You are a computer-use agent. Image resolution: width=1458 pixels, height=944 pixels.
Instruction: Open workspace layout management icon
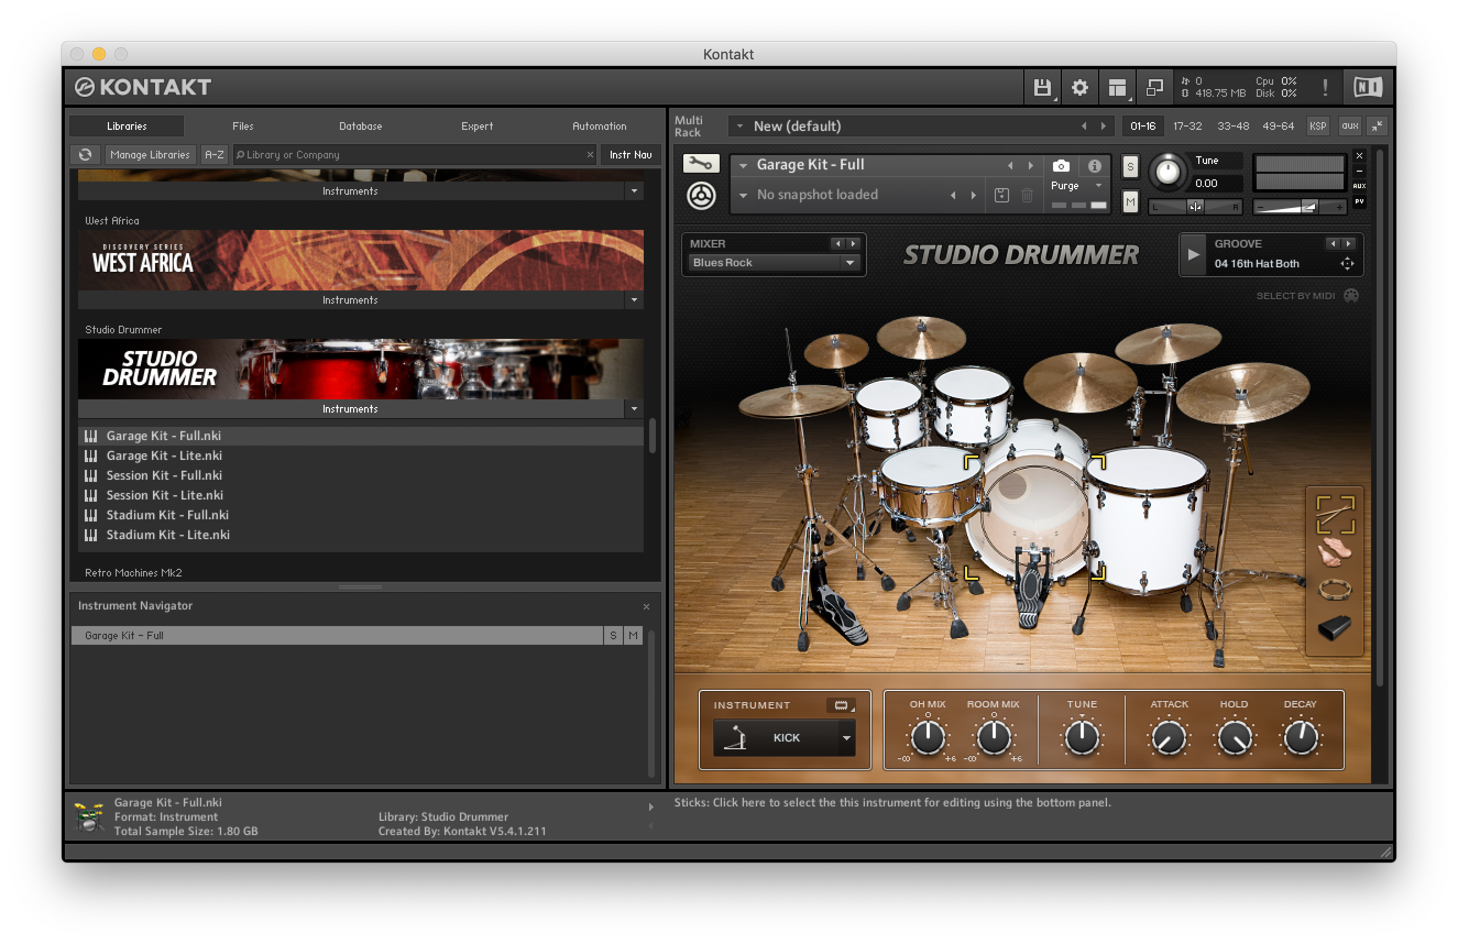[1117, 87]
